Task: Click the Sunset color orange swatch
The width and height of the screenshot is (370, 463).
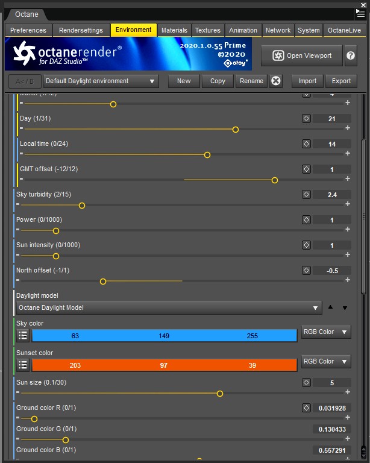Action: coord(164,365)
